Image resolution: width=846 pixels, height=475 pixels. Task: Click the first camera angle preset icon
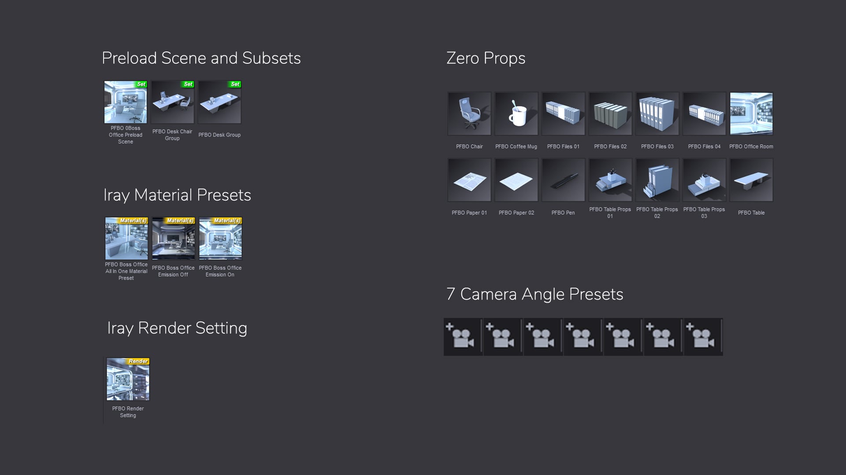tap(462, 337)
